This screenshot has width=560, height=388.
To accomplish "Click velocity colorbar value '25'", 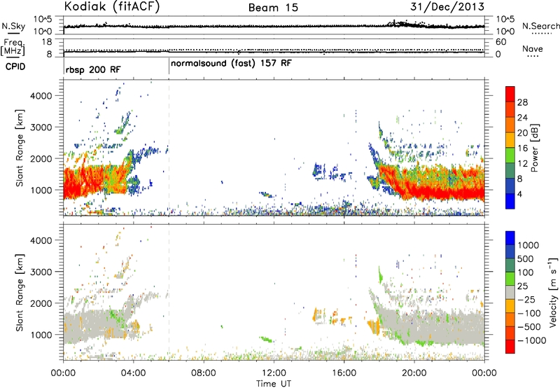I will pos(523,286).
